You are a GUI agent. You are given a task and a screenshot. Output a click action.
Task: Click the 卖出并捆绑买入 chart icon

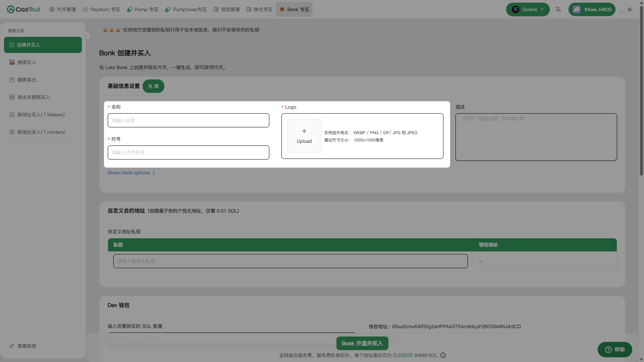coord(12,97)
